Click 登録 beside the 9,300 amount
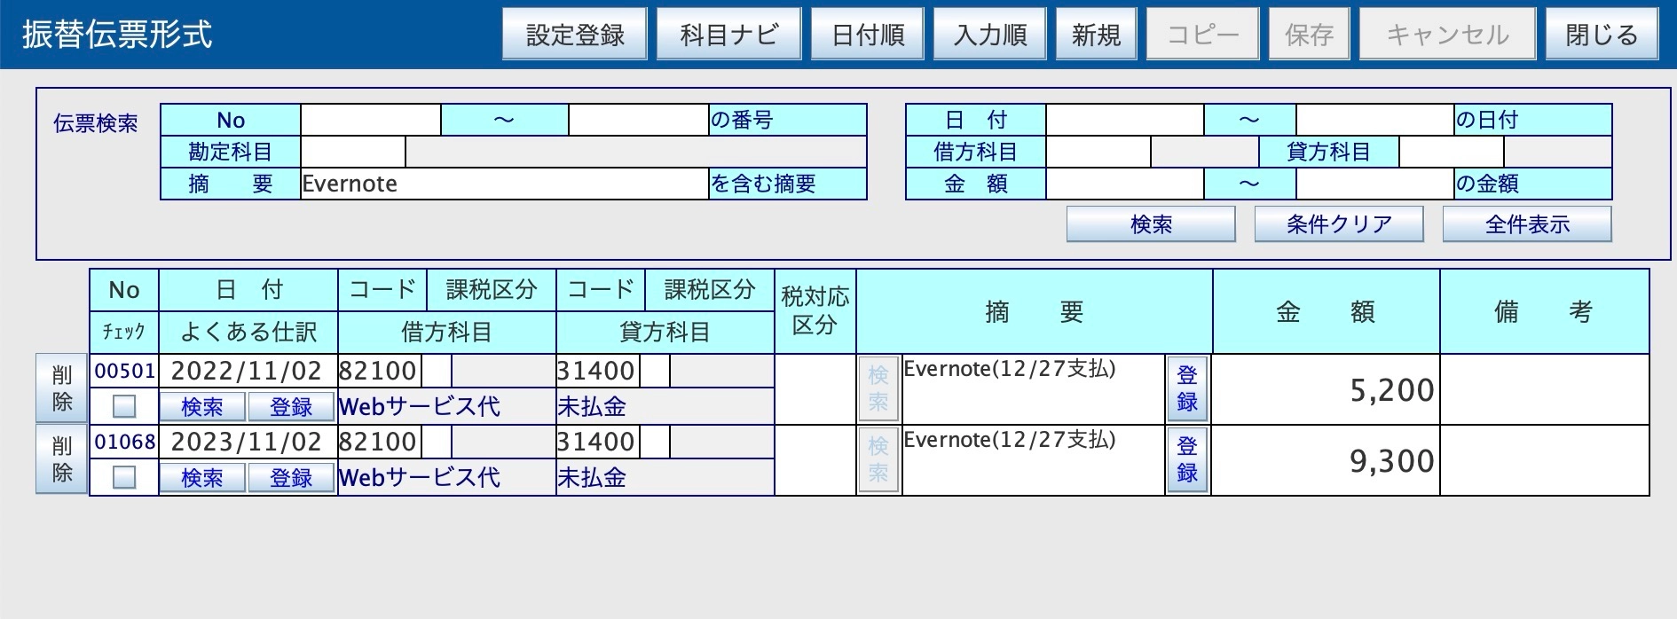The width and height of the screenshot is (1677, 619). [1187, 460]
